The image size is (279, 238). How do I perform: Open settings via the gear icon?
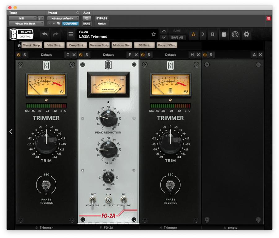[246, 34]
